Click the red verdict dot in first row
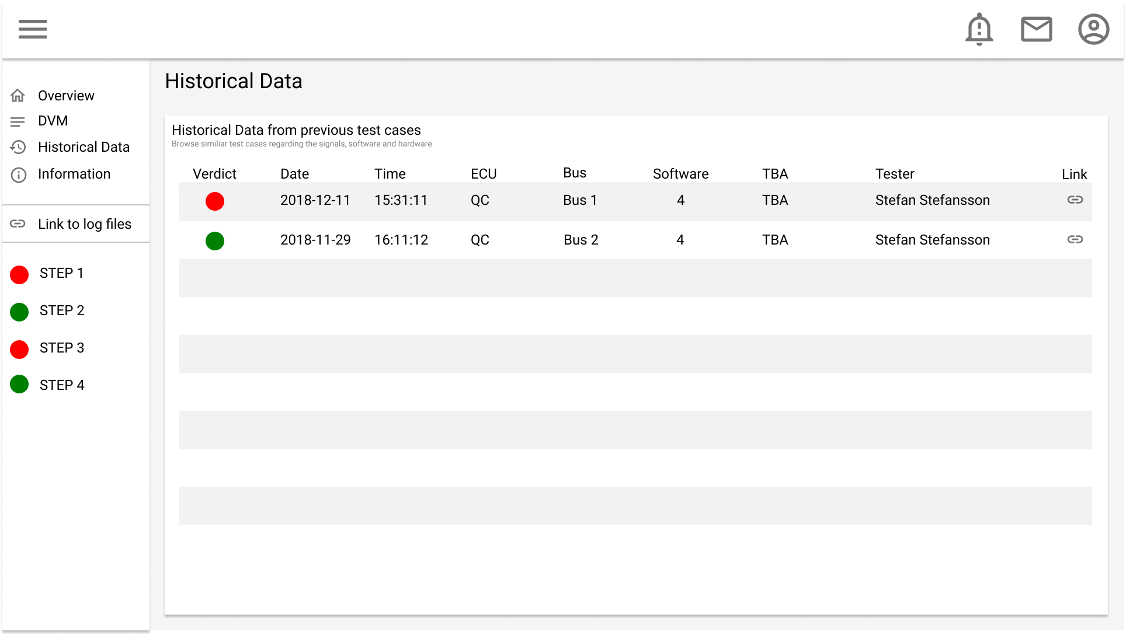 pos(215,201)
